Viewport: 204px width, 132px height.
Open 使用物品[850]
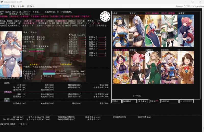tap(119, 117)
